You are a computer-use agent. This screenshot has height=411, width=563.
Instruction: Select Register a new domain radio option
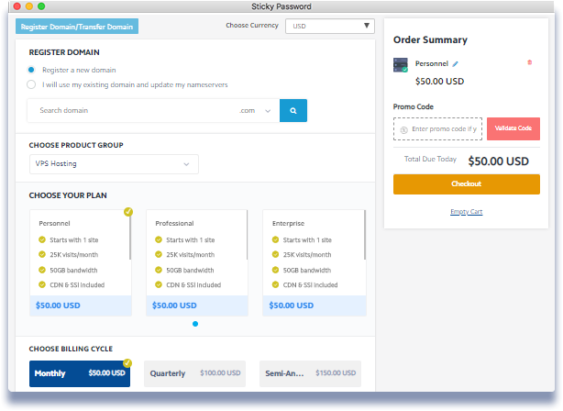pyautogui.click(x=32, y=70)
